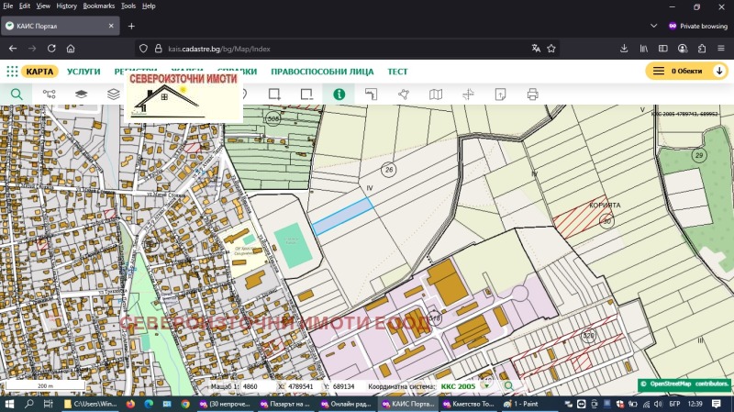This screenshot has width=734, height=412.
Task: Activate rectangle add-selection tool
Action: click(274, 95)
